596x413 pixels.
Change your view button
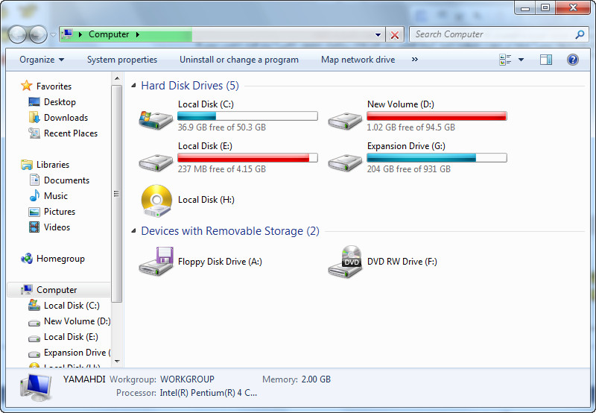505,60
